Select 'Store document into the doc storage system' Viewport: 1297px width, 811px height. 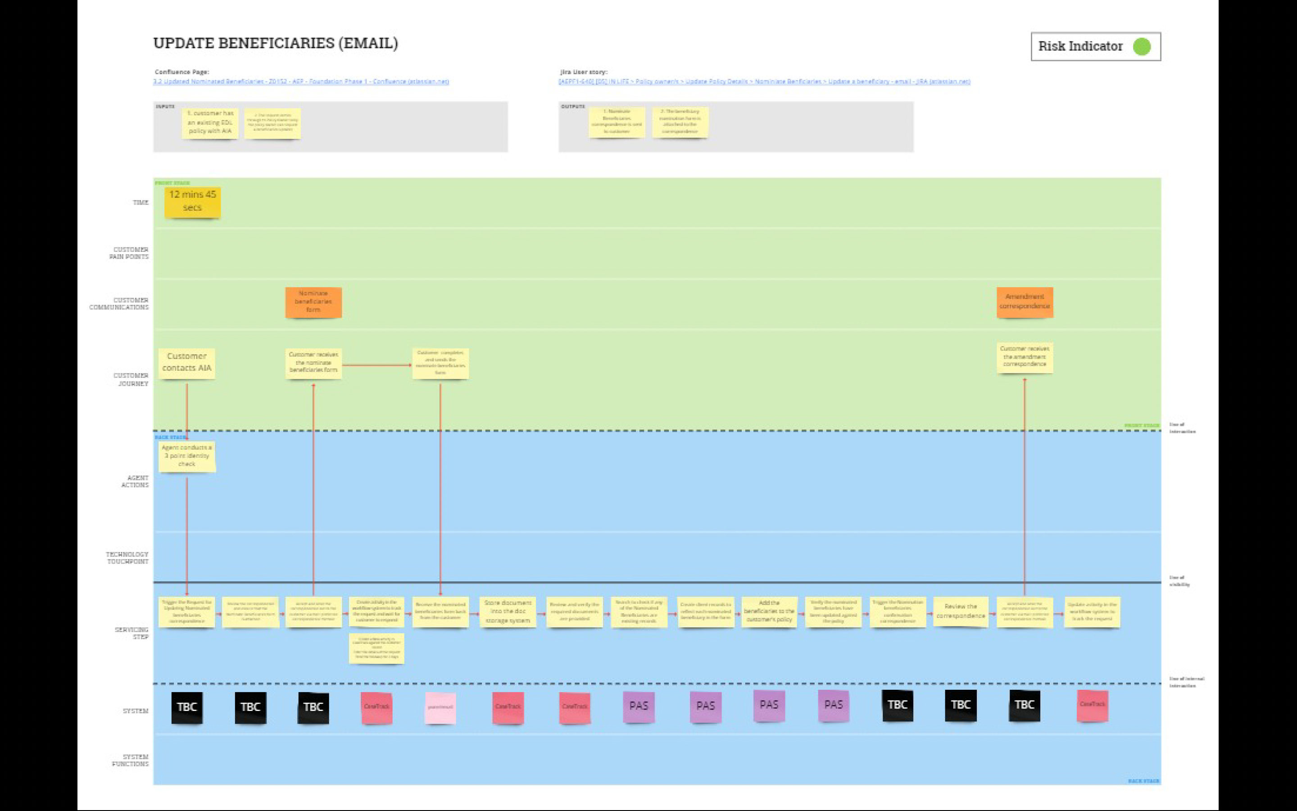click(x=508, y=612)
